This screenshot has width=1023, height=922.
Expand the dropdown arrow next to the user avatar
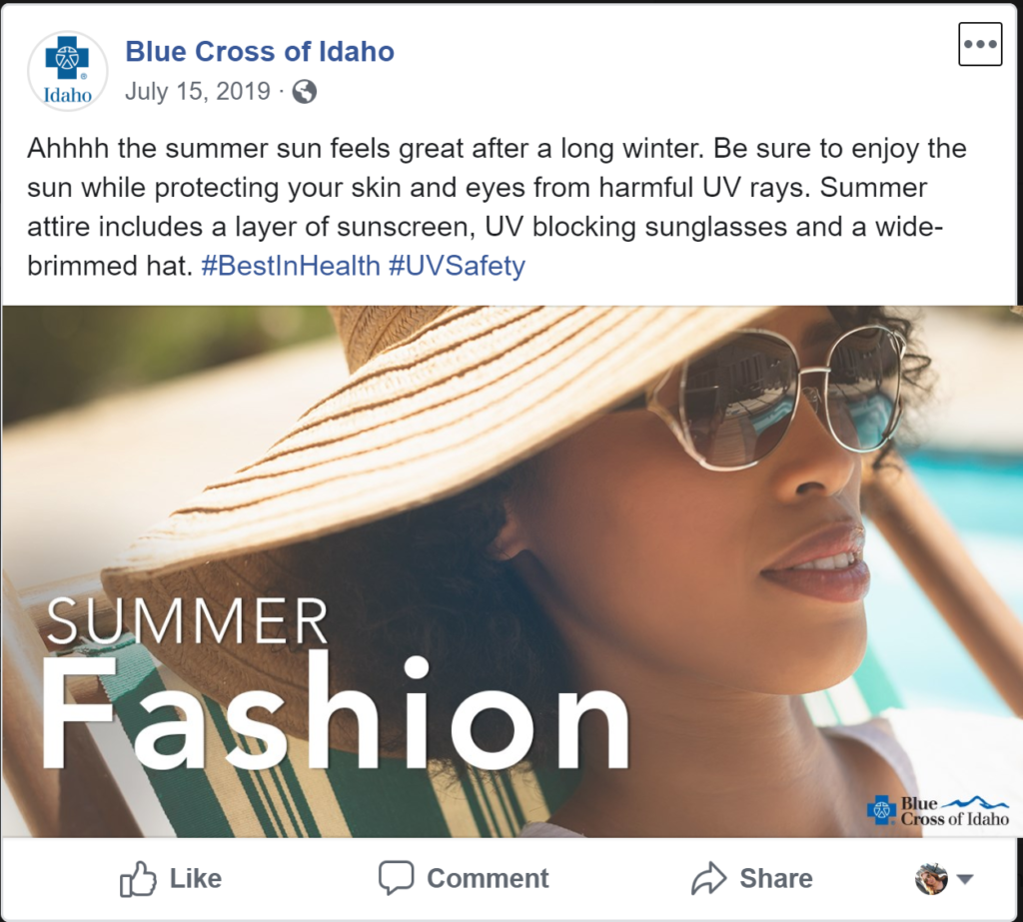tap(965, 879)
